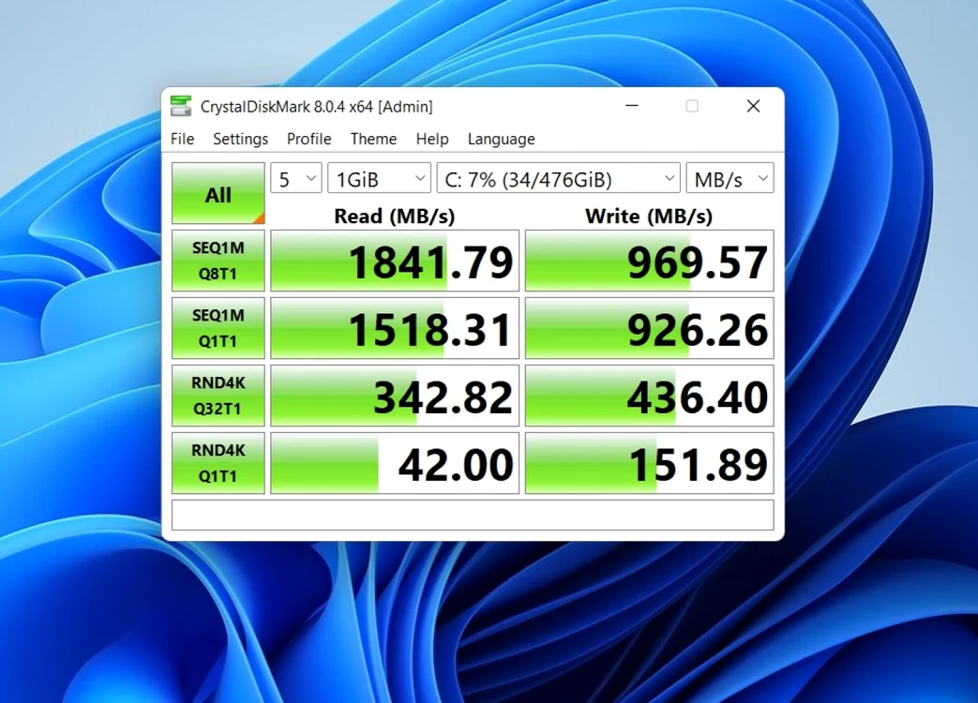Image resolution: width=978 pixels, height=703 pixels.
Task: Click the 1518.31 read result
Action: 395,328
